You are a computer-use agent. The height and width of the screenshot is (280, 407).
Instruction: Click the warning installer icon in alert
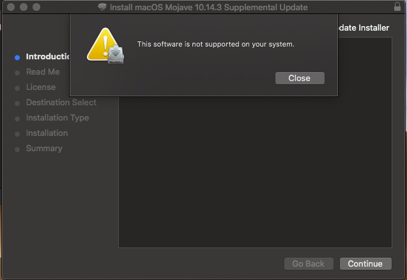pos(105,45)
